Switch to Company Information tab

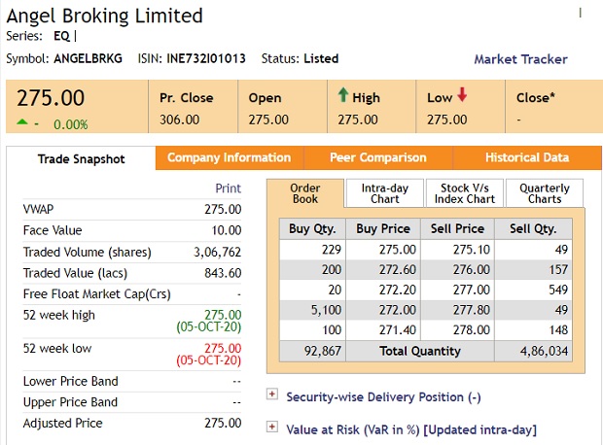229,157
